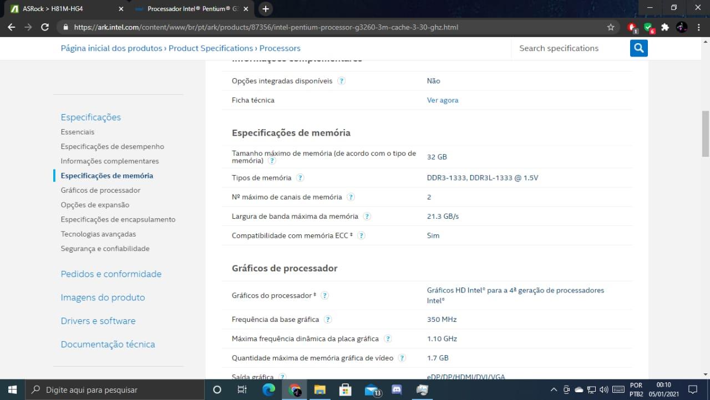Open help icon for Opções integradas disponíveis
The width and height of the screenshot is (710, 400).
(342, 81)
